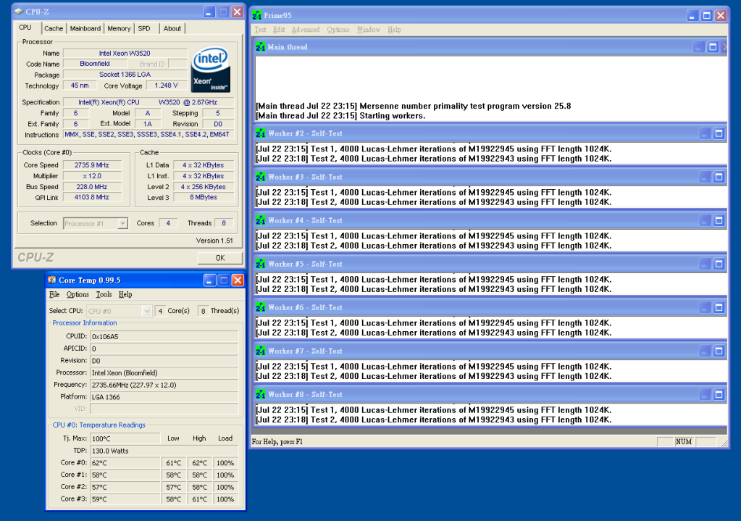The width and height of the screenshot is (741, 521).
Task: Click the Worker #8 Self-Test window icon
Action: [x=260, y=394]
